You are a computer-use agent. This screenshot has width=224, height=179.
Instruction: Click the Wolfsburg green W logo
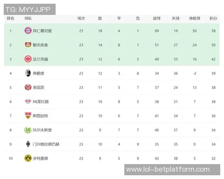point(28,130)
